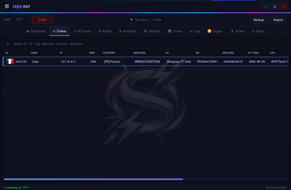
Task: Sort by the PAYLOAD column header
Action: pyautogui.click(x=228, y=53)
